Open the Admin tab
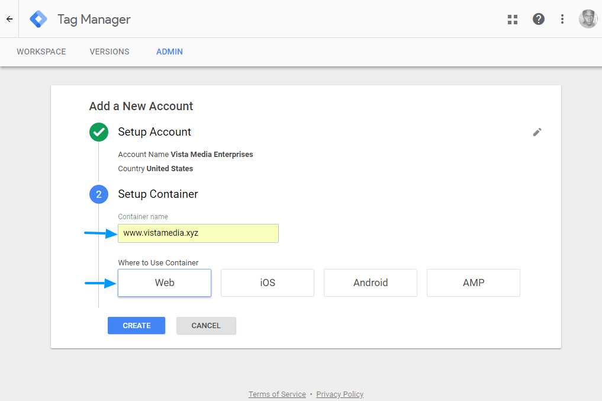Viewport: 602px width, 401px height. coord(169,52)
